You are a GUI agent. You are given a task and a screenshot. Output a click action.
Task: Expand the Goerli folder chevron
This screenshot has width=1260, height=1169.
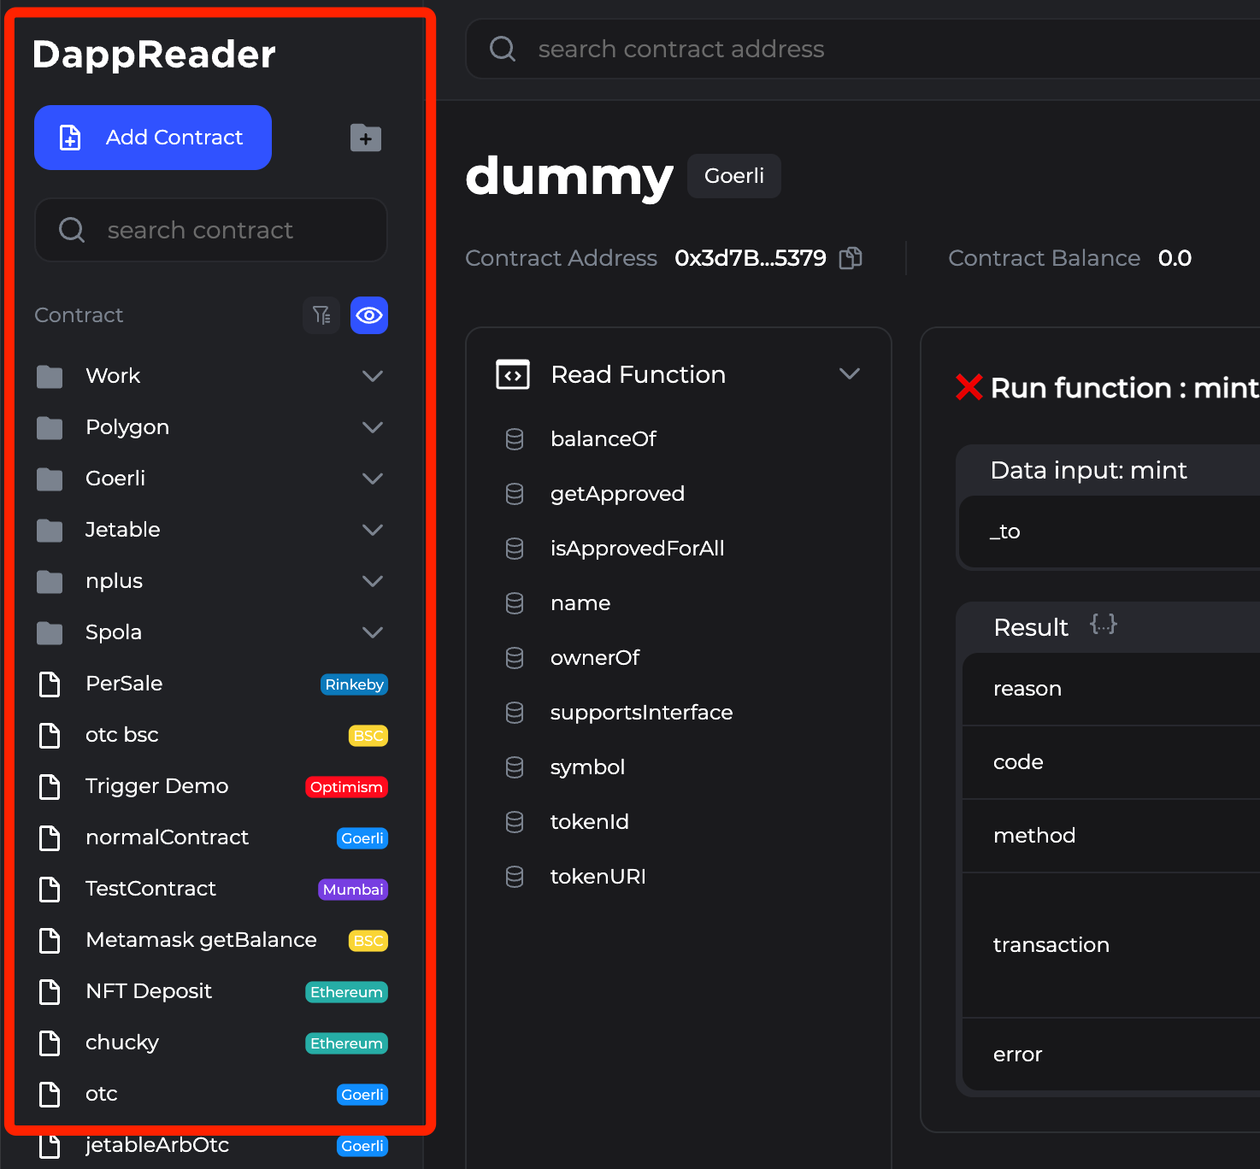[x=373, y=479]
